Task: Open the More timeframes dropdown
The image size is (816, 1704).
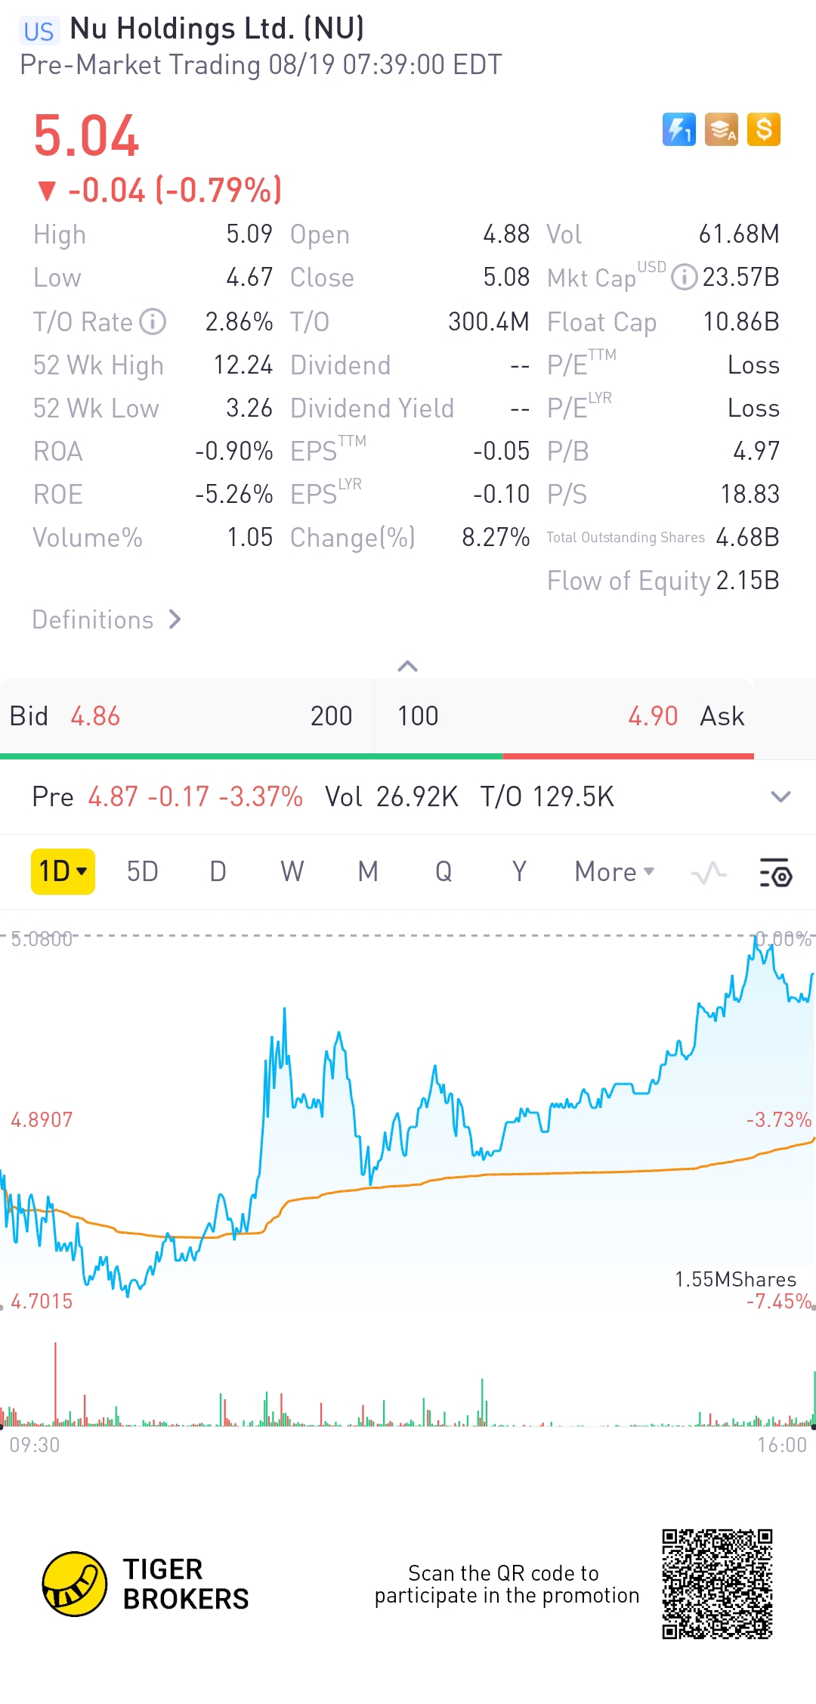Action: (x=614, y=872)
